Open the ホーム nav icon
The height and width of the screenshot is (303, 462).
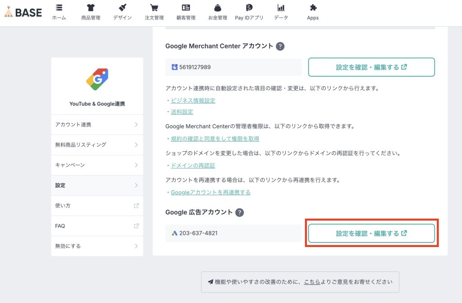59,8
